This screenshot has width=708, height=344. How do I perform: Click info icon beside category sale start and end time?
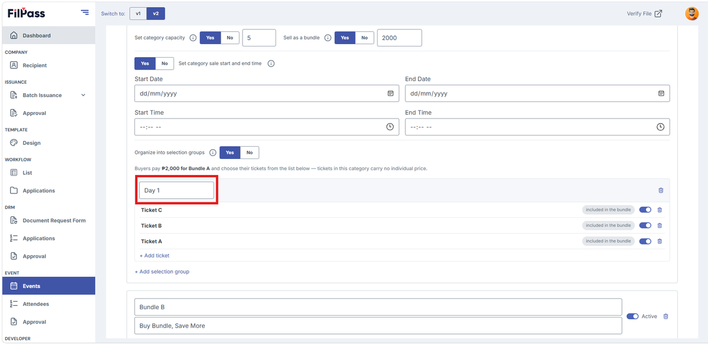271,64
